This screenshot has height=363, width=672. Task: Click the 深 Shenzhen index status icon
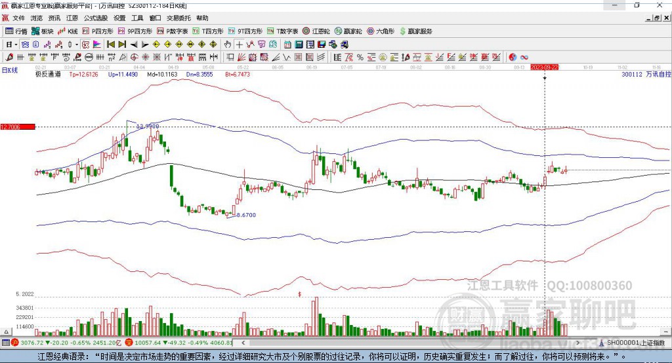129,343
